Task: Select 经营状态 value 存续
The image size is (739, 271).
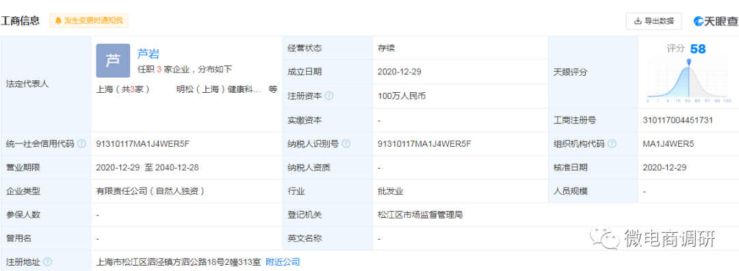Action: pyautogui.click(x=386, y=48)
